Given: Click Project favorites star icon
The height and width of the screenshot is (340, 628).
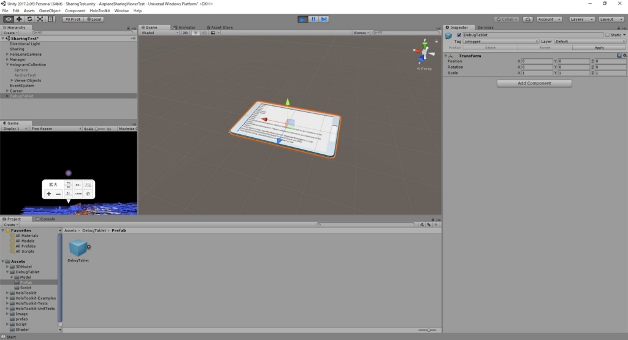Looking at the screenshot, I should click(x=436, y=225).
